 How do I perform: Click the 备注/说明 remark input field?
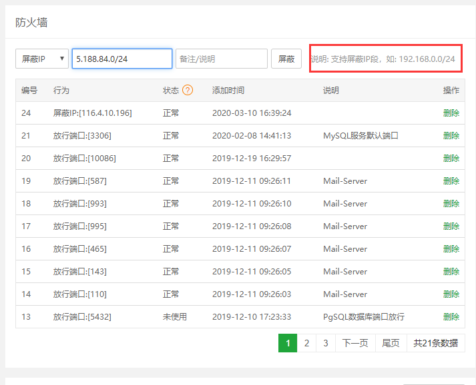[x=221, y=59]
